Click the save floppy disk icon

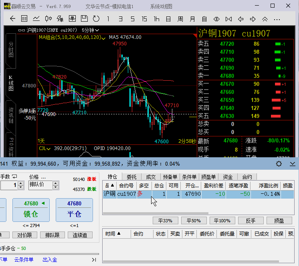coord(84,19)
